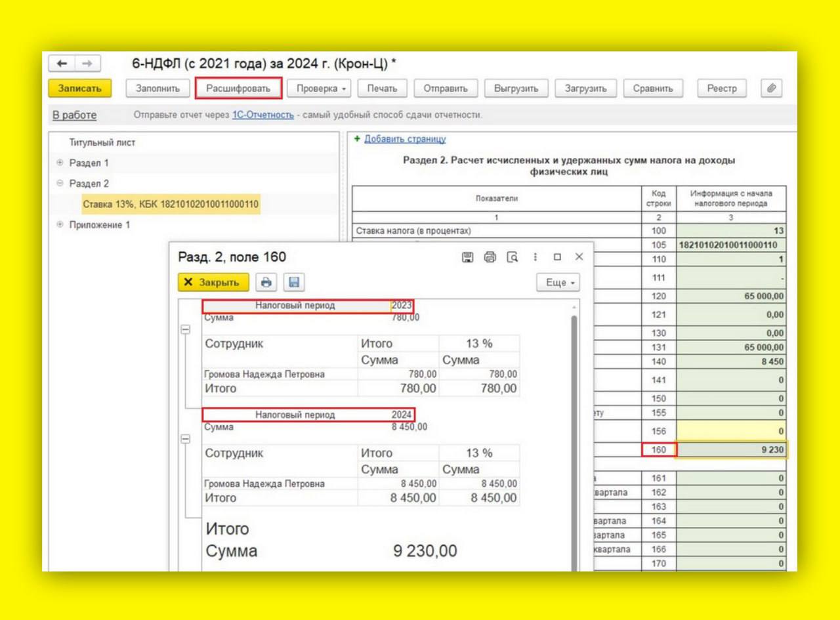
Task: Open the Еще dropdown in the popup
Action: (558, 283)
